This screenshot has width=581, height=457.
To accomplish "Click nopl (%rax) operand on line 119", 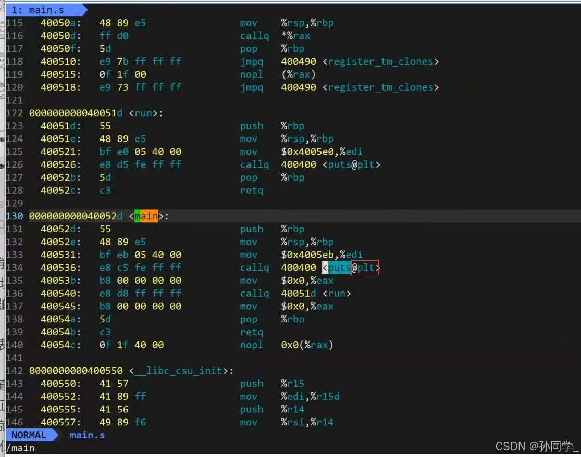I will (x=298, y=74).
